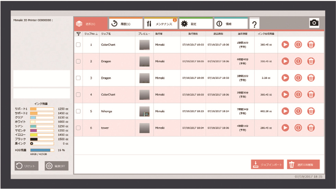Click the マゼンタ ink level bar
Image resolution: width=336 pixels, height=189 pixels.
pyautogui.click(x=42, y=131)
